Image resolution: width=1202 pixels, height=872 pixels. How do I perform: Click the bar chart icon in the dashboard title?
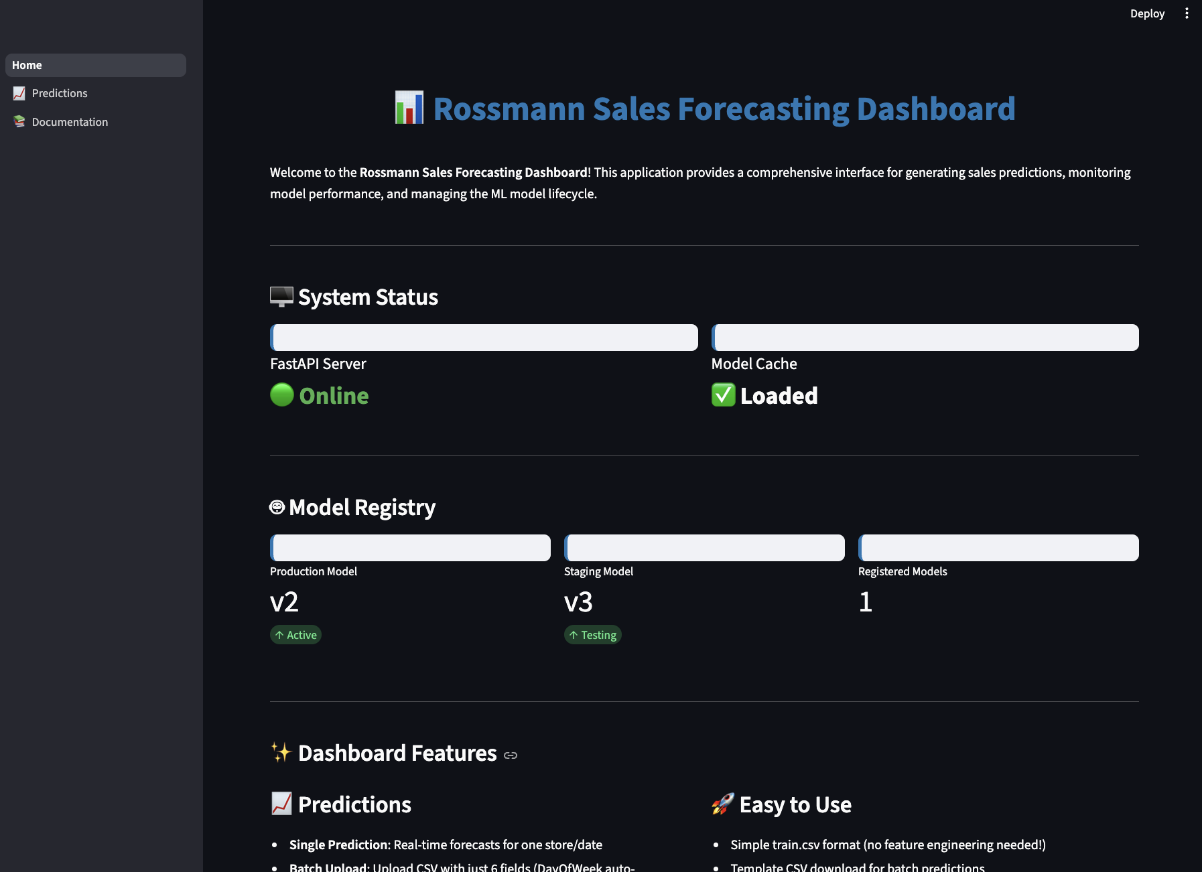[409, 108]
